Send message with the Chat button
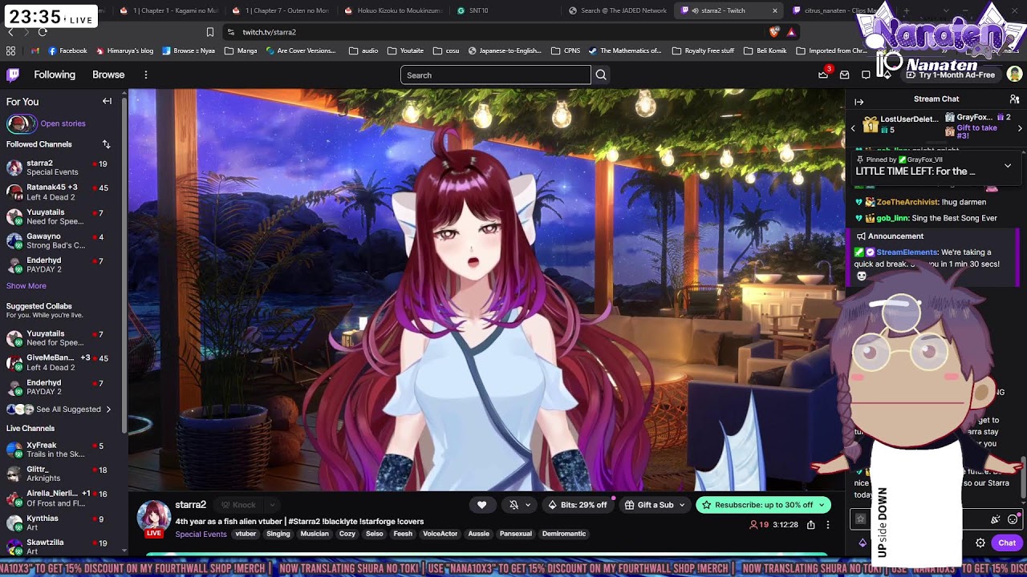 point(1007,543)
